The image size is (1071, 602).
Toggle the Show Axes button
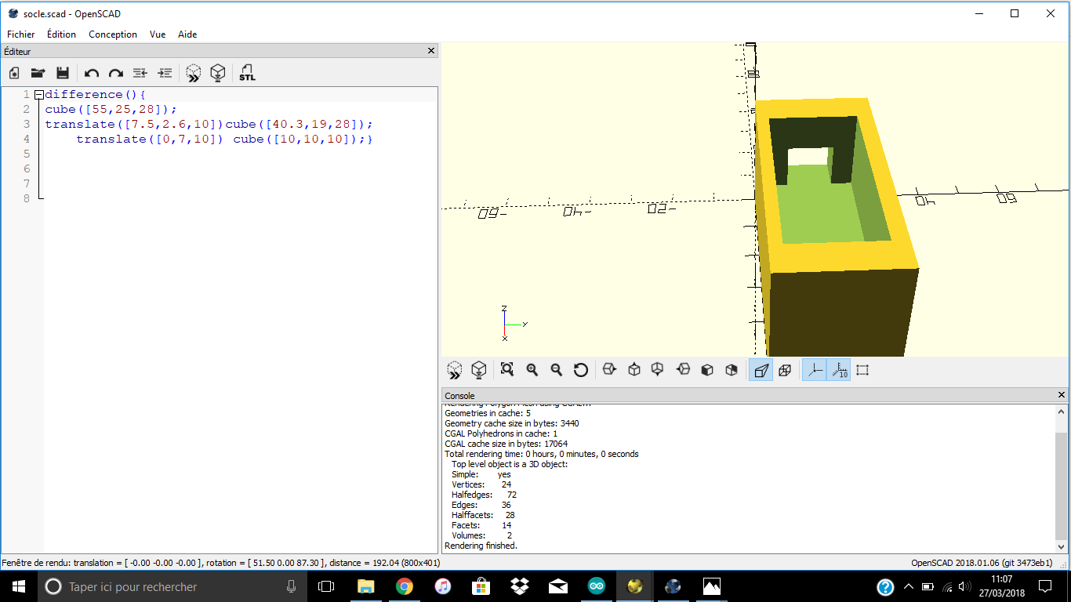pos(815,370)
